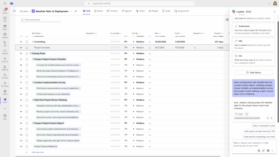Viewport: 279px width, 157px height.
Task: Click progress bar of Project Complete row
Action: [115, 48]
